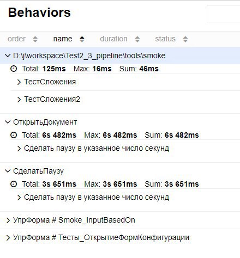Click the clock icon beside Total: 6s 482ms
This screenshot has width=240, height=258.
click(14, 135)
